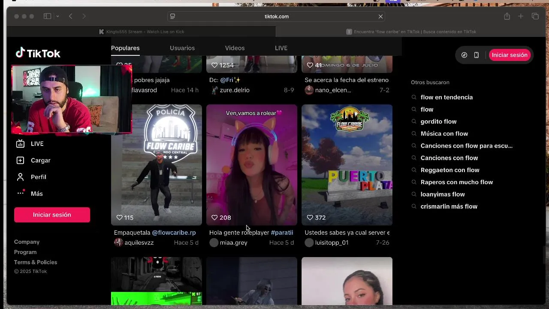The width and height of the screenshot is (549, 309).
Task: Click zure.delrio avatar icon
Action: [214, 90]
